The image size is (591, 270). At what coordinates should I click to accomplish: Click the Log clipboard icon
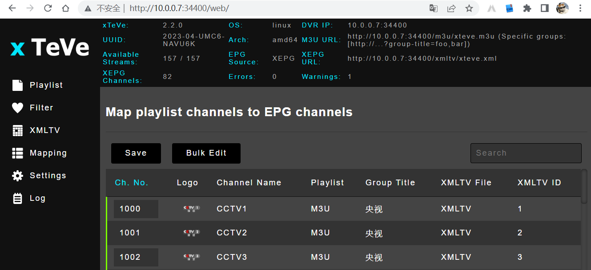pos(17,198)
